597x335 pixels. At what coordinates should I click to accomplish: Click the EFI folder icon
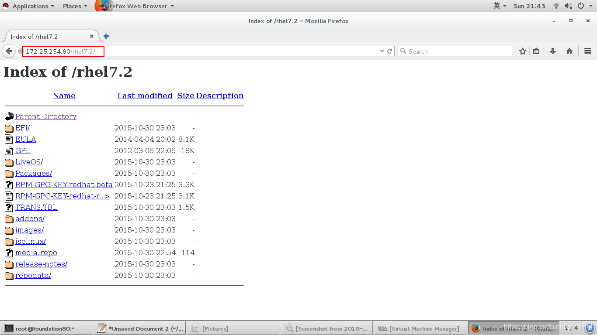[x=9, y=128]
